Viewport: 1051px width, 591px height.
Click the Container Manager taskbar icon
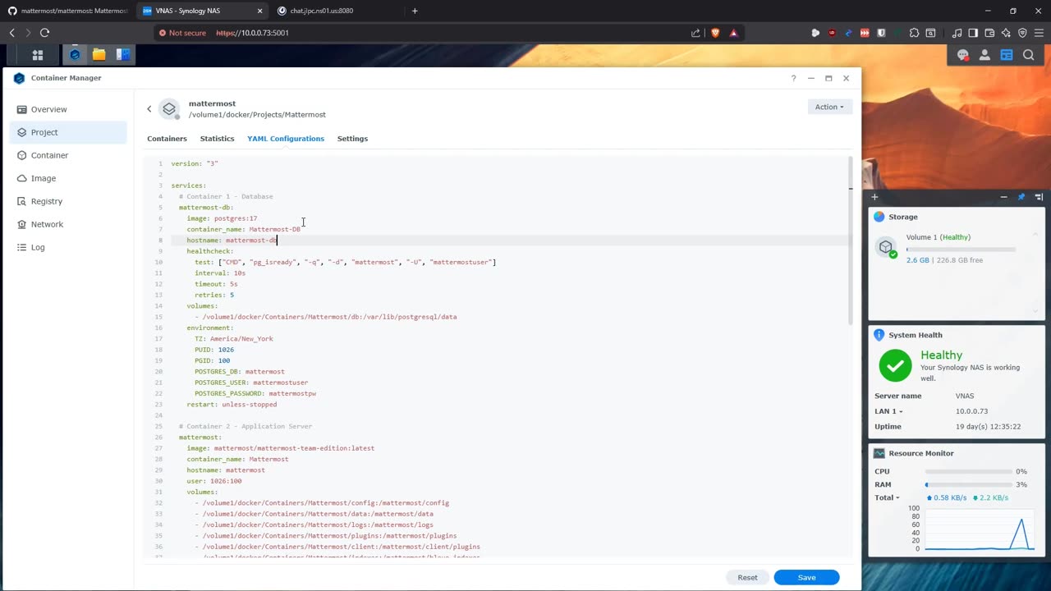click(75, 55)
